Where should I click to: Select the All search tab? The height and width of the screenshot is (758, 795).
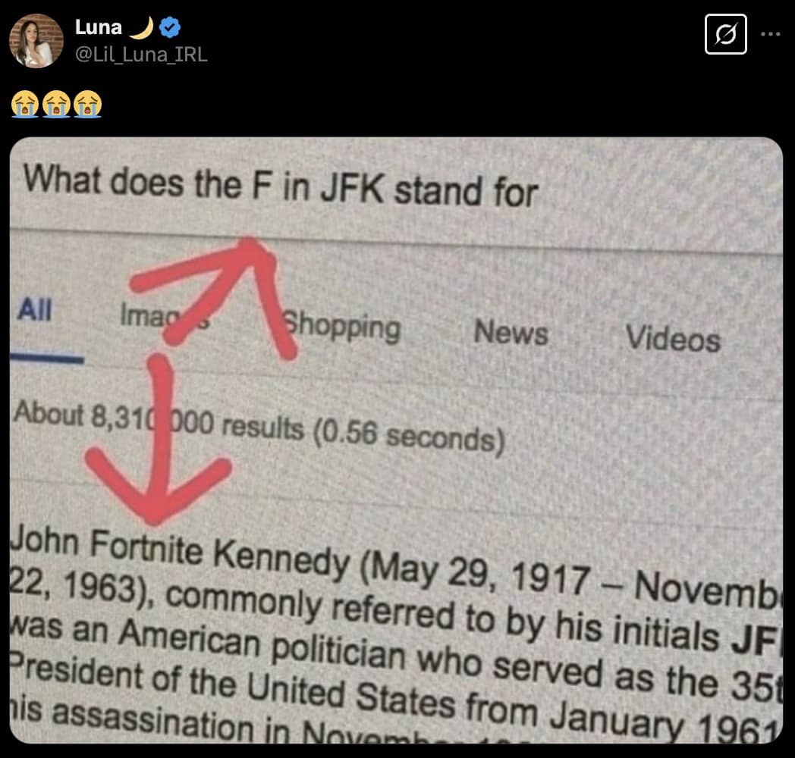[34, 309]
